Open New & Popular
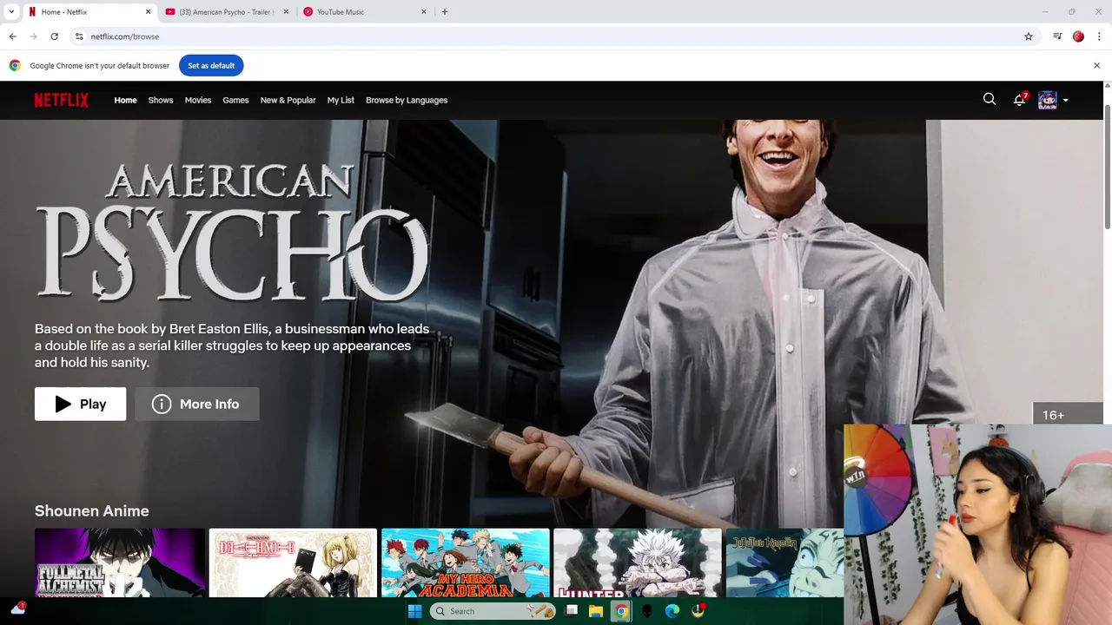 tap(288, 100)
